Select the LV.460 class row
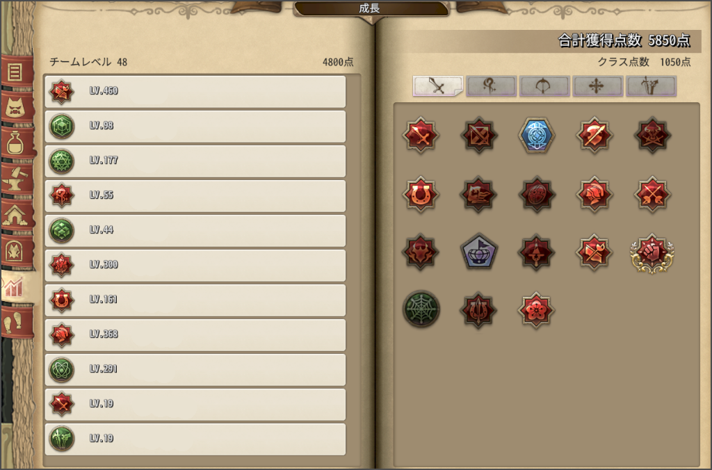This screenshot has width=712, height=470. (x=195, y=92)
